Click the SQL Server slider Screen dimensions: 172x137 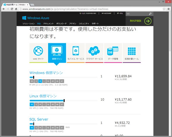click(63, 124)
